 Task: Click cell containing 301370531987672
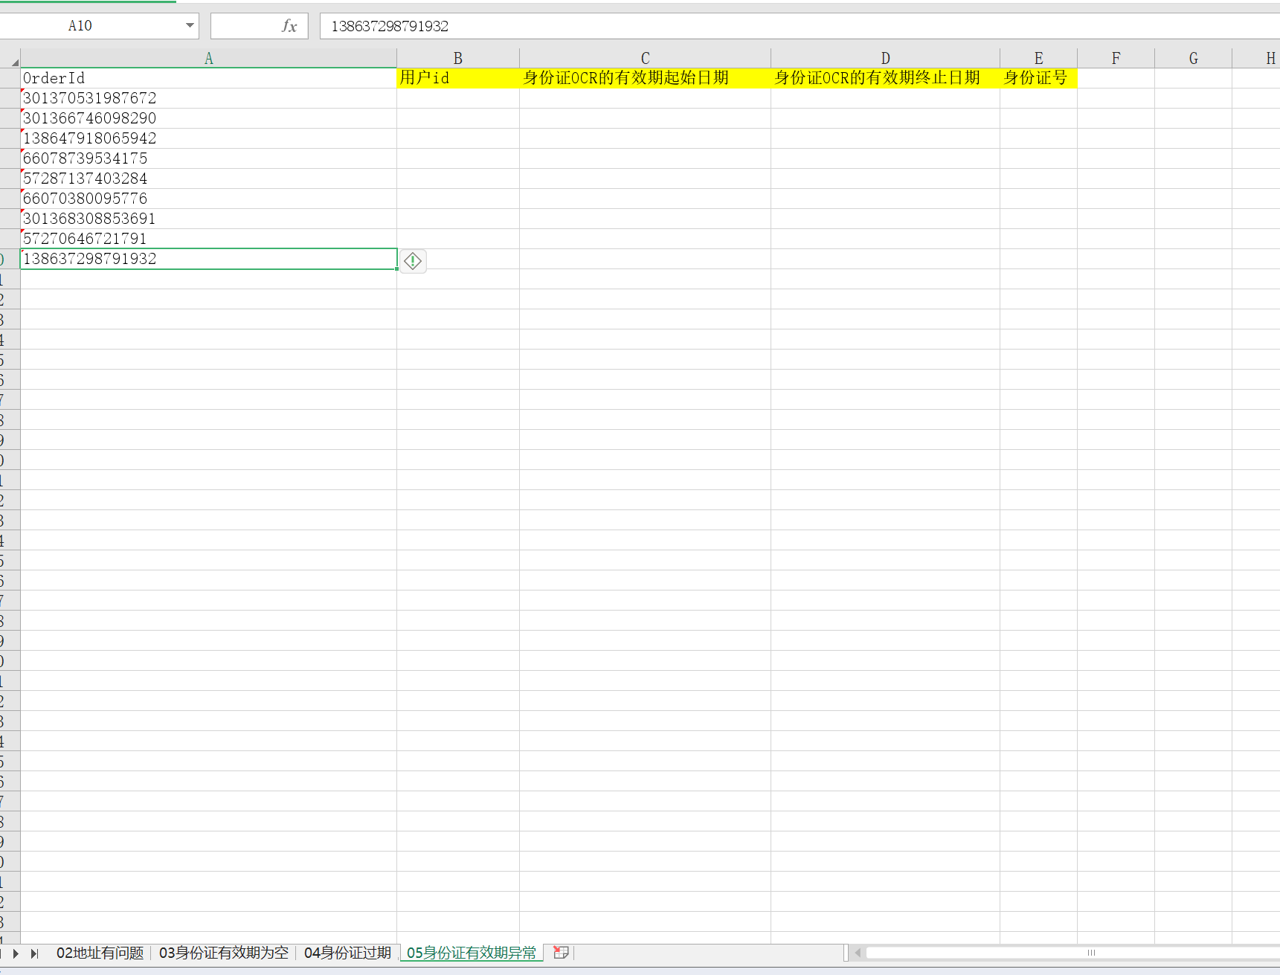(x=208, y=97)
